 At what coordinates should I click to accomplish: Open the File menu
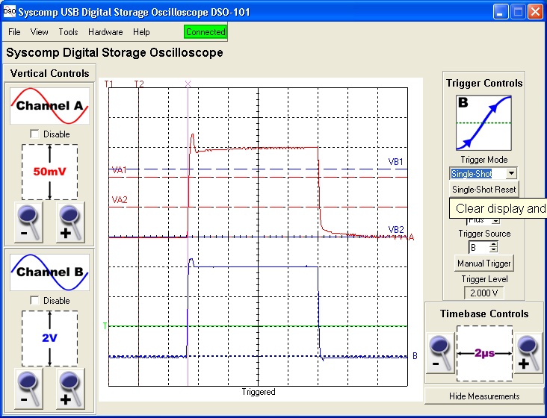click(14, 32)
